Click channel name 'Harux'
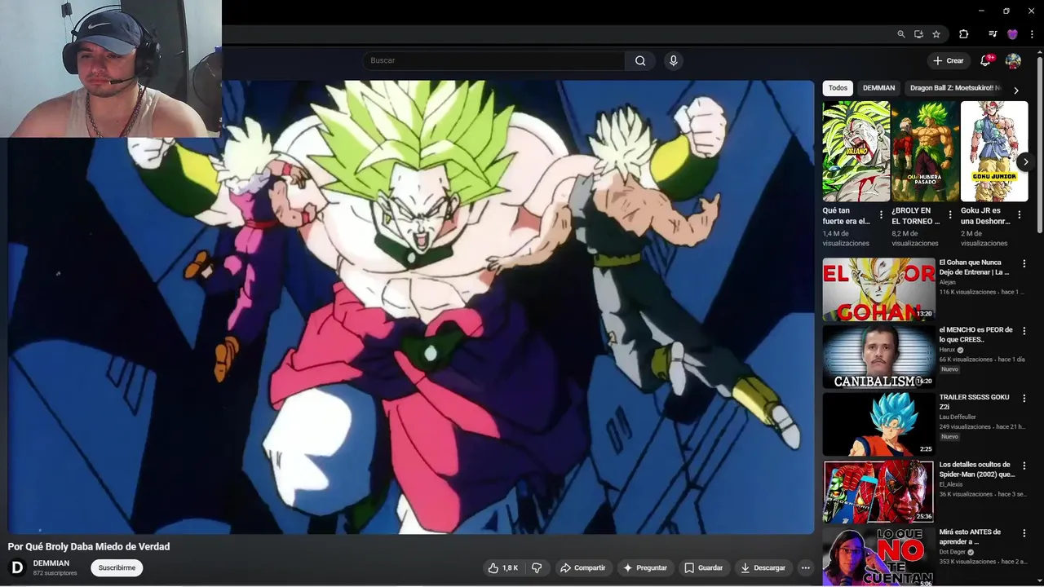 point(947,350)
